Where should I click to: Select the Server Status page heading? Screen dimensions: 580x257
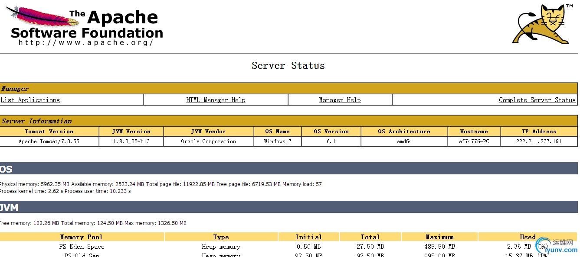pos(288,66)
